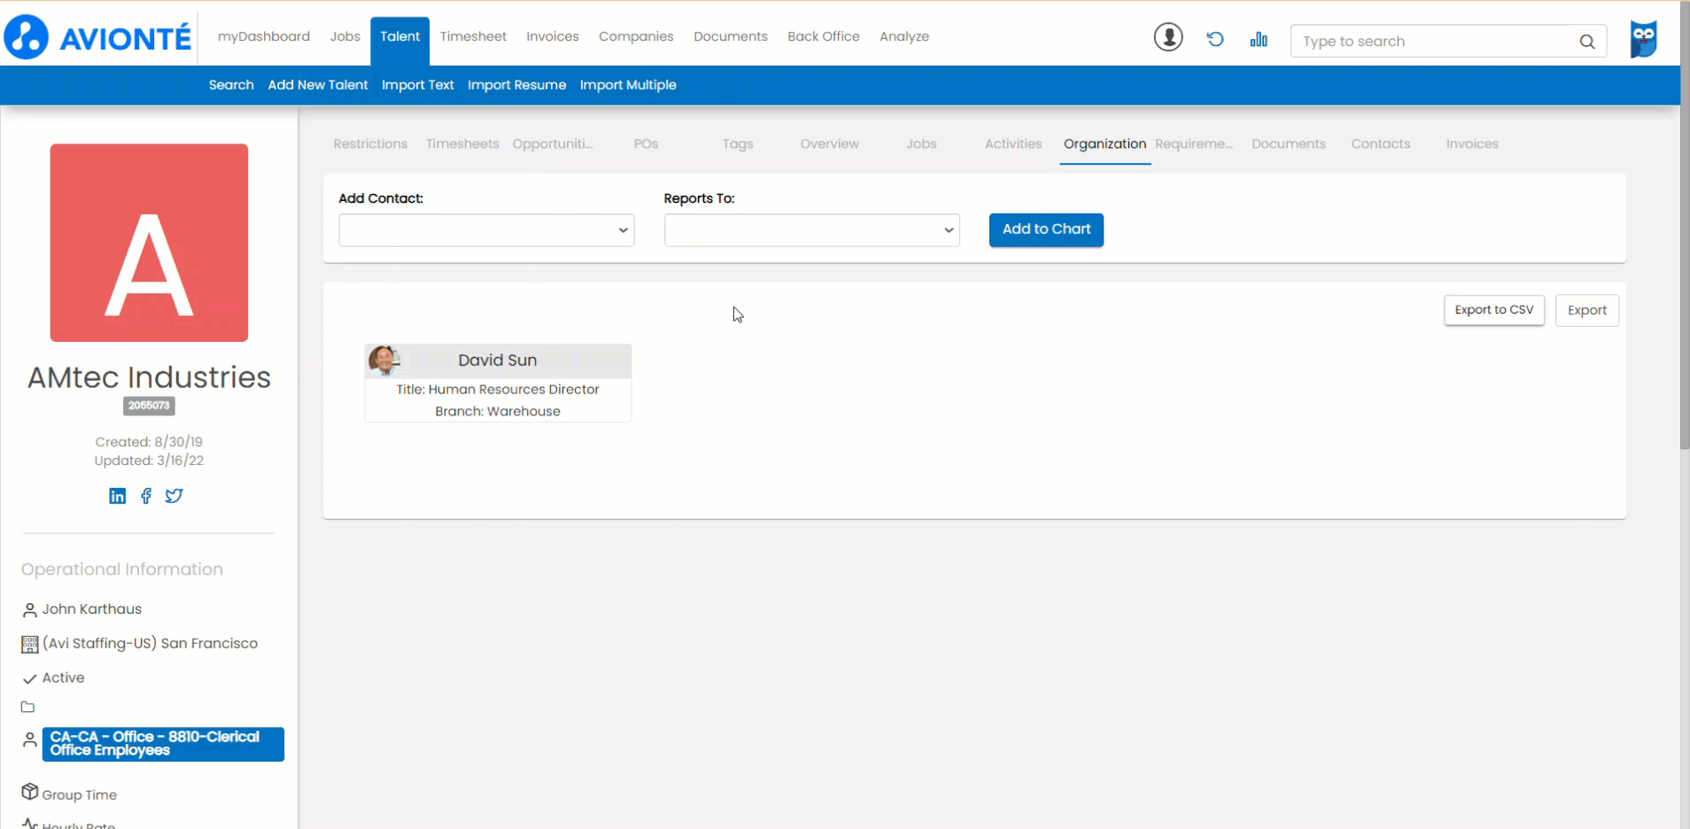Click David Sun's photo thumbnail
This screenshot has height=829, width=1690.
384,360
